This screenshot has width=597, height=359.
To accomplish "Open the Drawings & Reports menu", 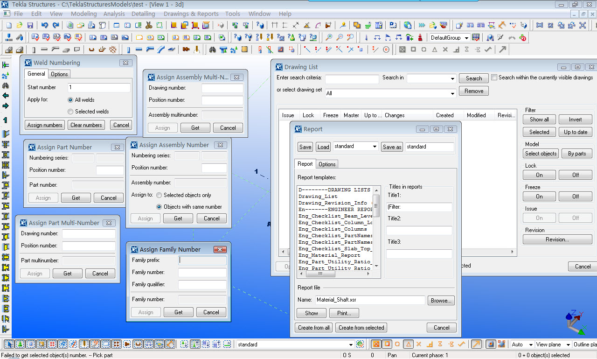I will [191, 14].
